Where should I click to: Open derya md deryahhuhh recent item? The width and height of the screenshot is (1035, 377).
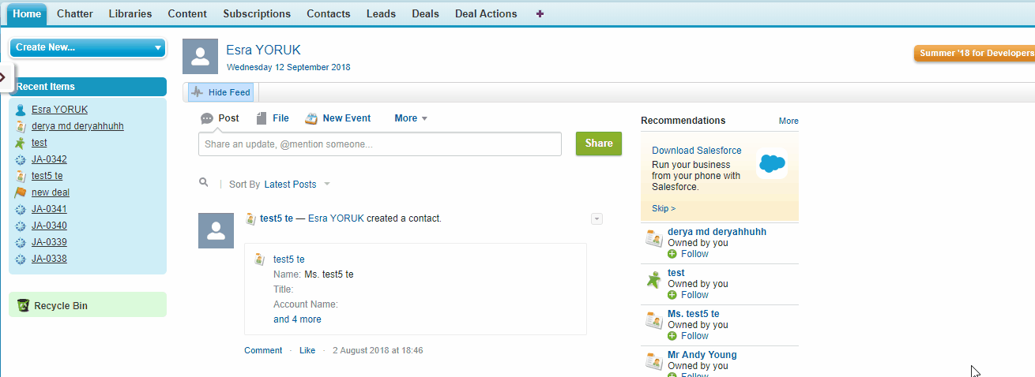[77, 126]
